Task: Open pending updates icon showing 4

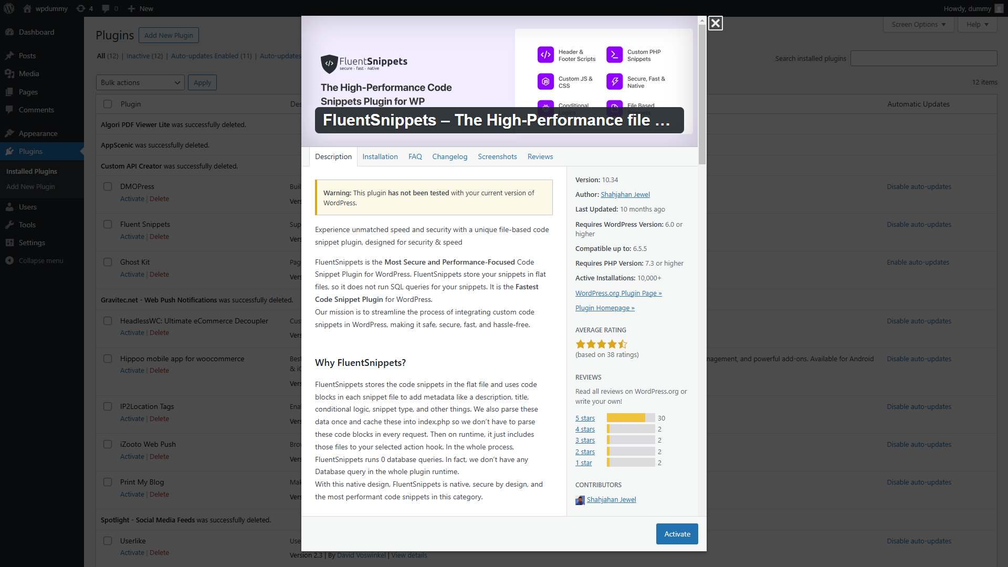Action: coord(80,8)
